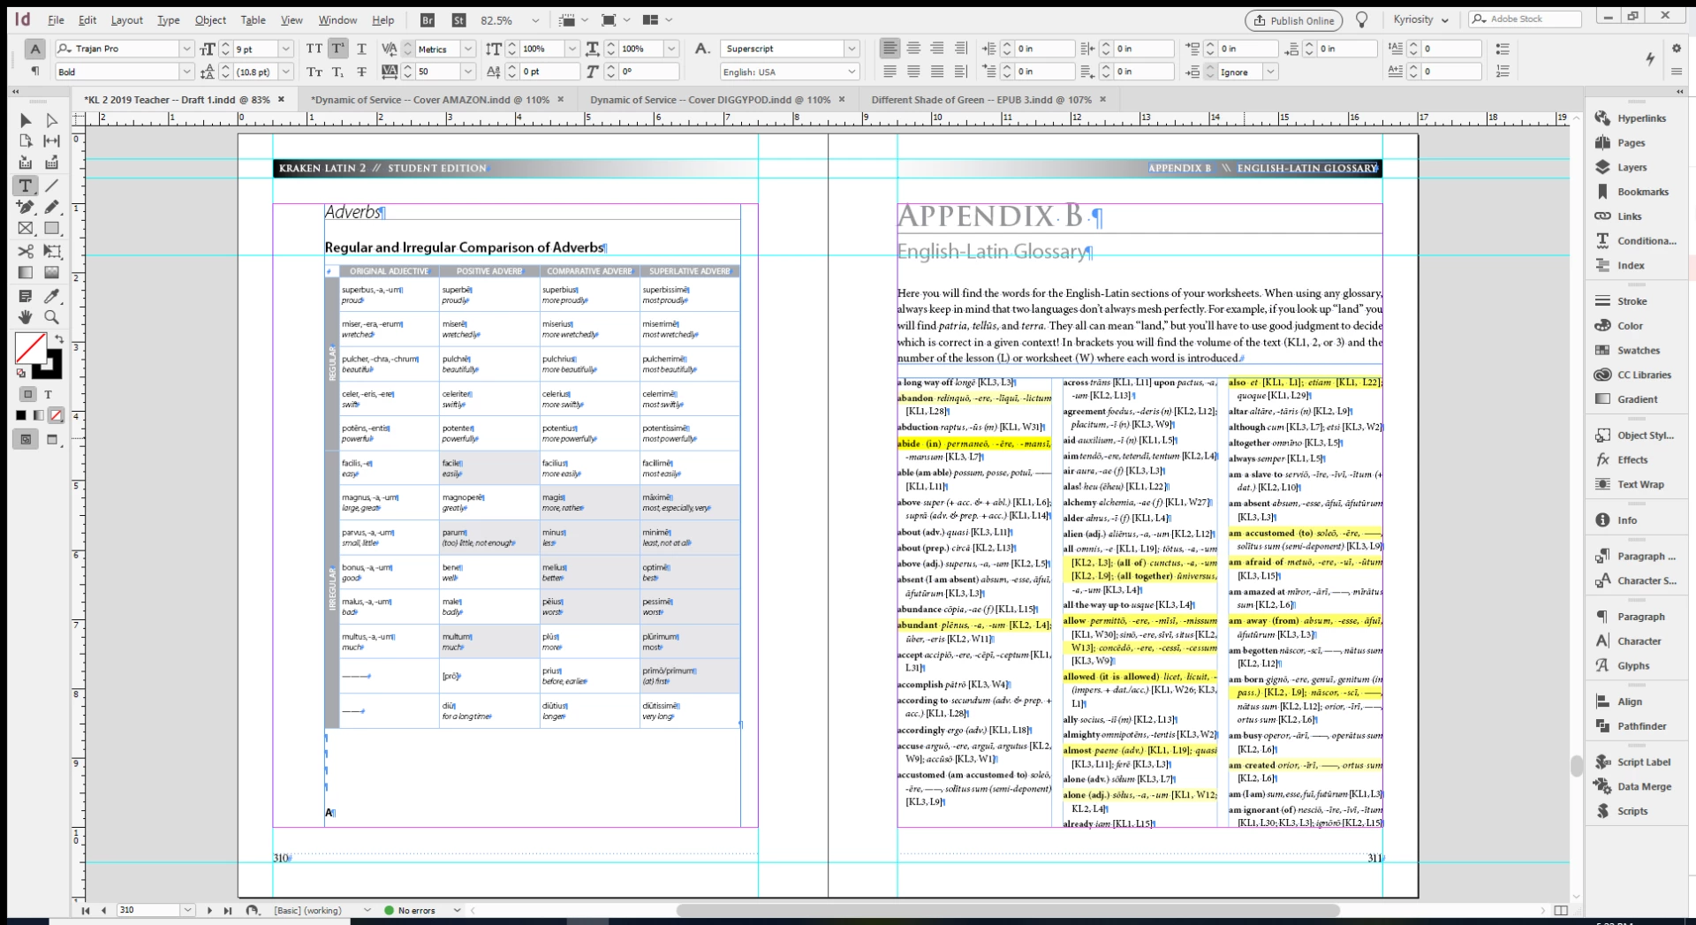Activate the Zoom tool magnifier
The image size is (1696, 925).
point(52,317)
